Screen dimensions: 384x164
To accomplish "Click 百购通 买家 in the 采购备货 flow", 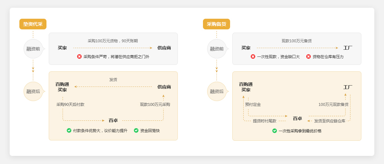I will [x=246, y=87].
